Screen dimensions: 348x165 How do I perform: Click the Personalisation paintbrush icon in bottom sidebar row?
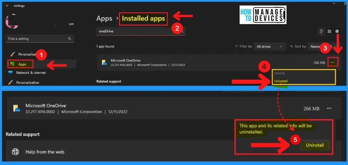click(10, 82)
